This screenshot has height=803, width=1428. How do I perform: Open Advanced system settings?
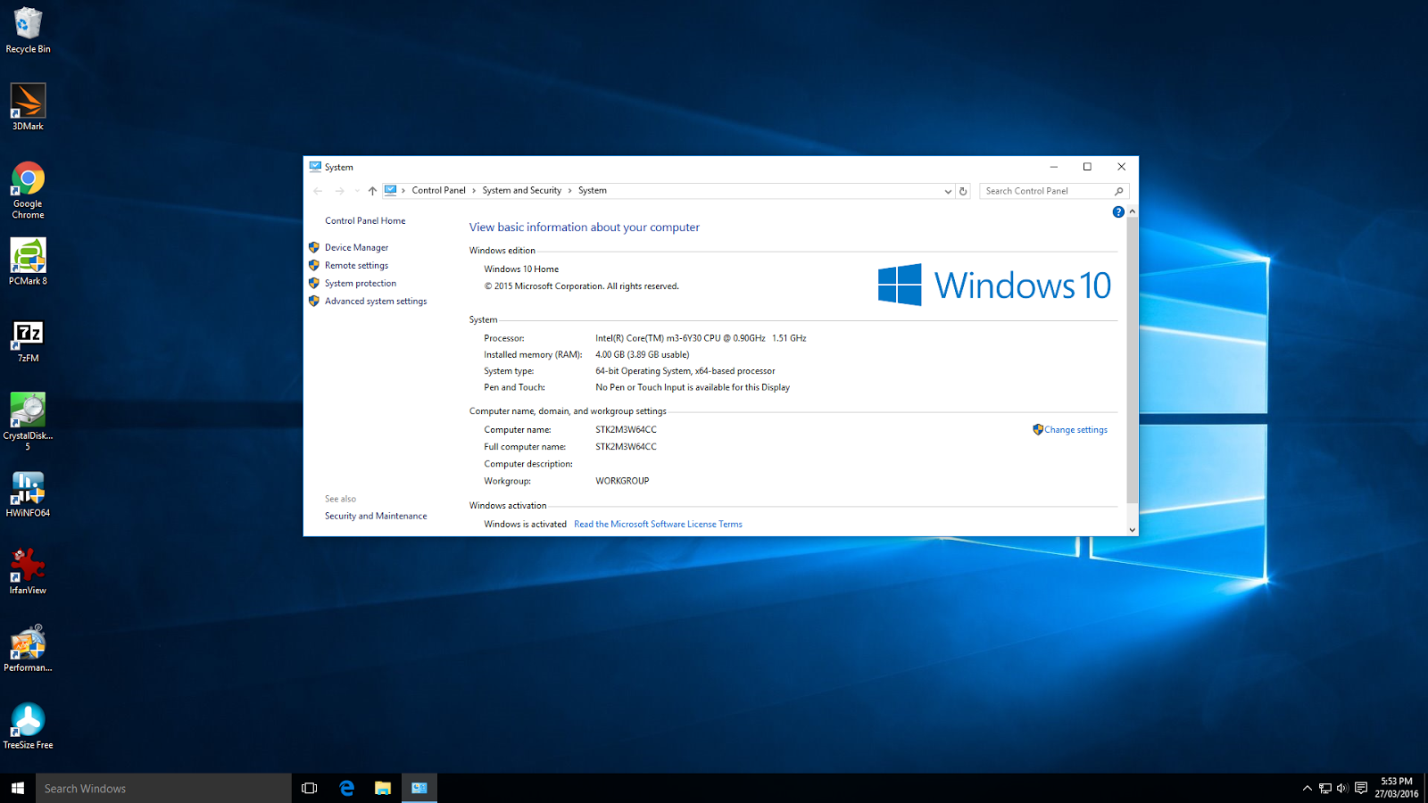click(x=376, y=301)
